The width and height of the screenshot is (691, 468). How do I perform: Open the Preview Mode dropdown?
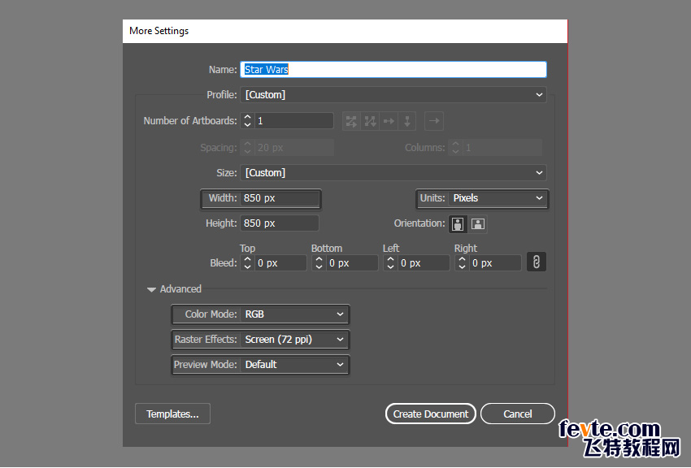point(294,365)
